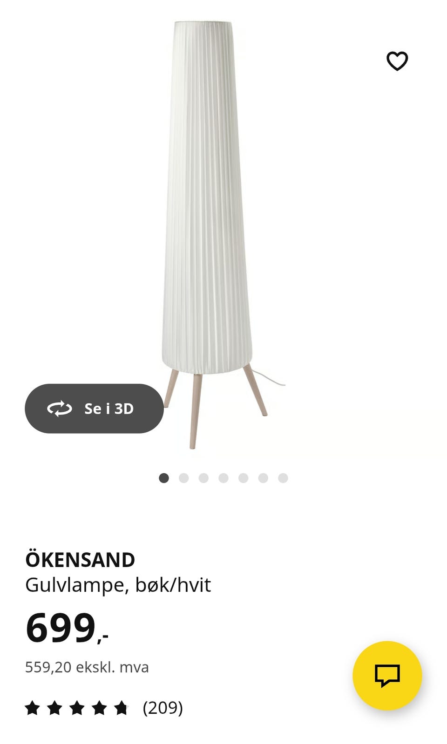Tap the second rating star
Viewport: 447px width, 744px height.
(x=54, y=708)
